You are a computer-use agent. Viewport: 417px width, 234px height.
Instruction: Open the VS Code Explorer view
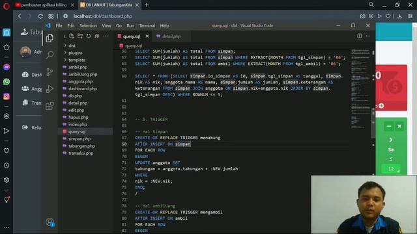click(50, 38)
